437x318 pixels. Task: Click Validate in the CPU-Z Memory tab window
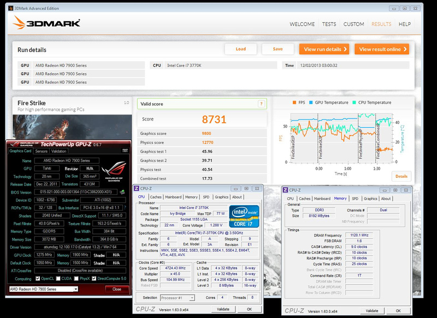(x=372, y=311)
